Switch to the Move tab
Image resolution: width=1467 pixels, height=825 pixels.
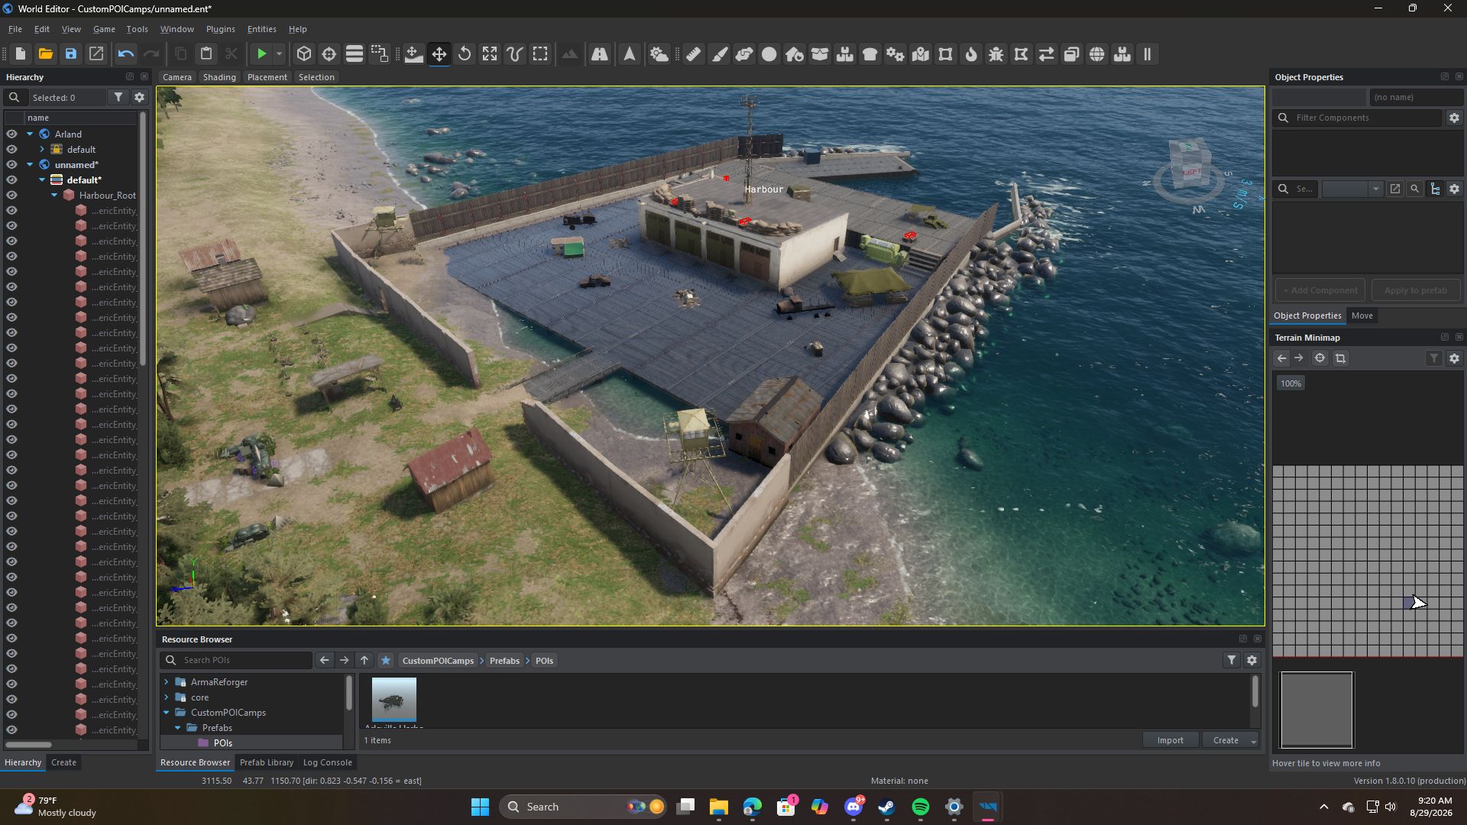1362,315
